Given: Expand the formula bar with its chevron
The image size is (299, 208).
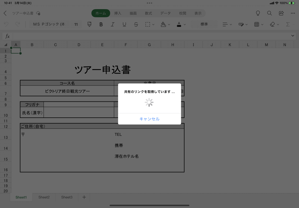Looking at the screenshot, I should [x=293, y=36].
